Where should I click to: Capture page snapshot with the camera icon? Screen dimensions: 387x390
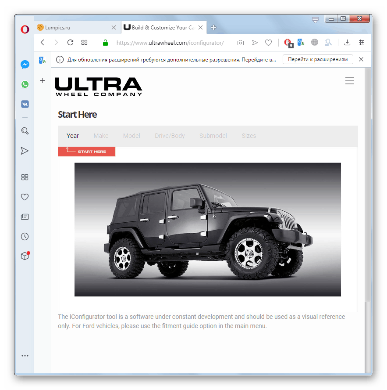[x=240, y=43]
